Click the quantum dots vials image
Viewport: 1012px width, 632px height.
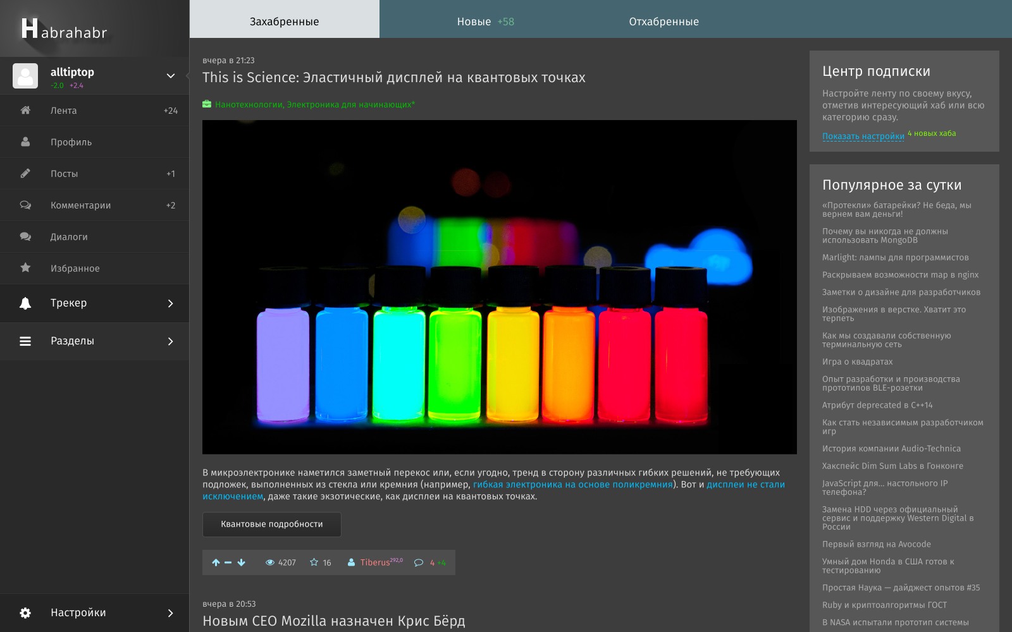(500, 287)
